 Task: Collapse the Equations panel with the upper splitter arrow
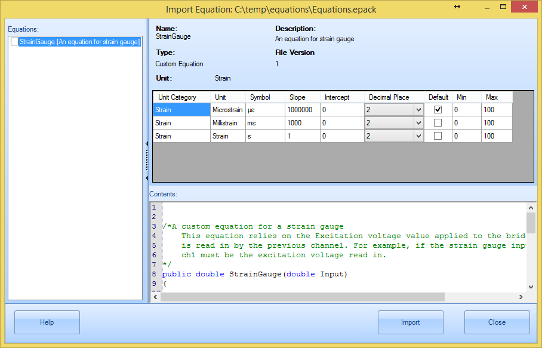pyautogui.click(x=147, y=143)
